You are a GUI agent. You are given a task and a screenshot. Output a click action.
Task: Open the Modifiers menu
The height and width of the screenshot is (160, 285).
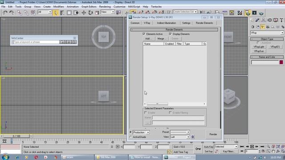point(58,7)
